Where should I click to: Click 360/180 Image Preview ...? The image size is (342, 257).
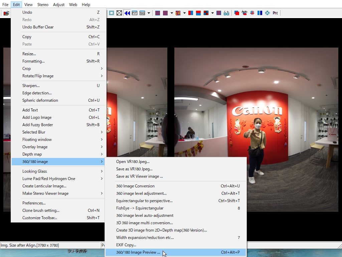tap(176, 252)
